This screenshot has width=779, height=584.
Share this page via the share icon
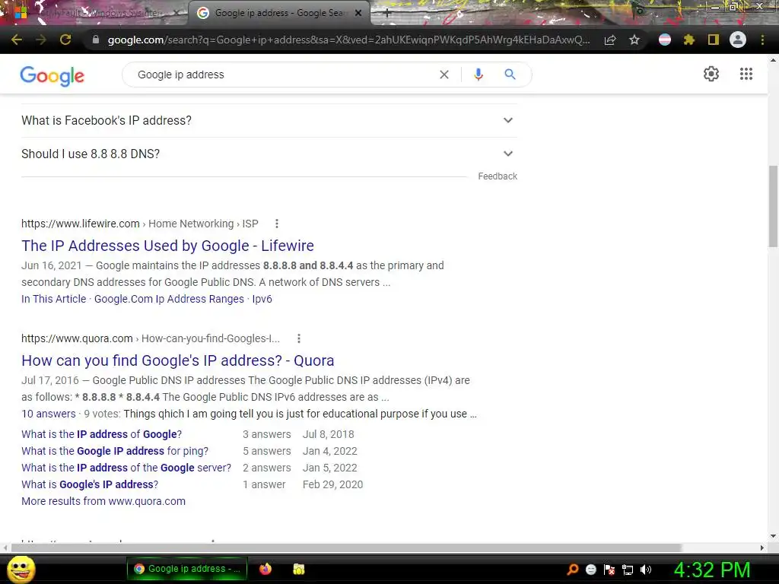tap(610, 40)
